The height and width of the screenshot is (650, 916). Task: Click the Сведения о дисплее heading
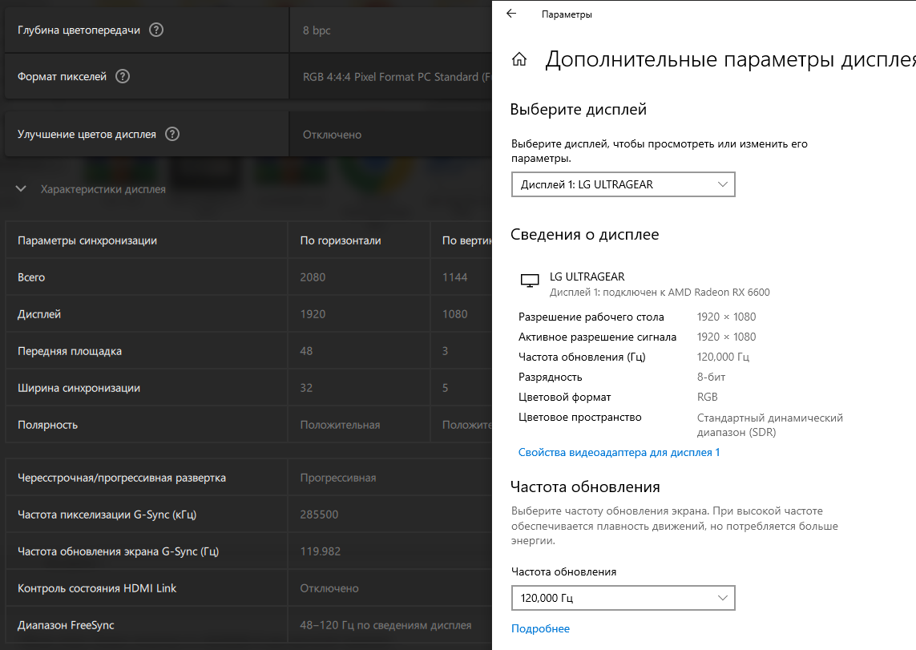tap(585, 234)
